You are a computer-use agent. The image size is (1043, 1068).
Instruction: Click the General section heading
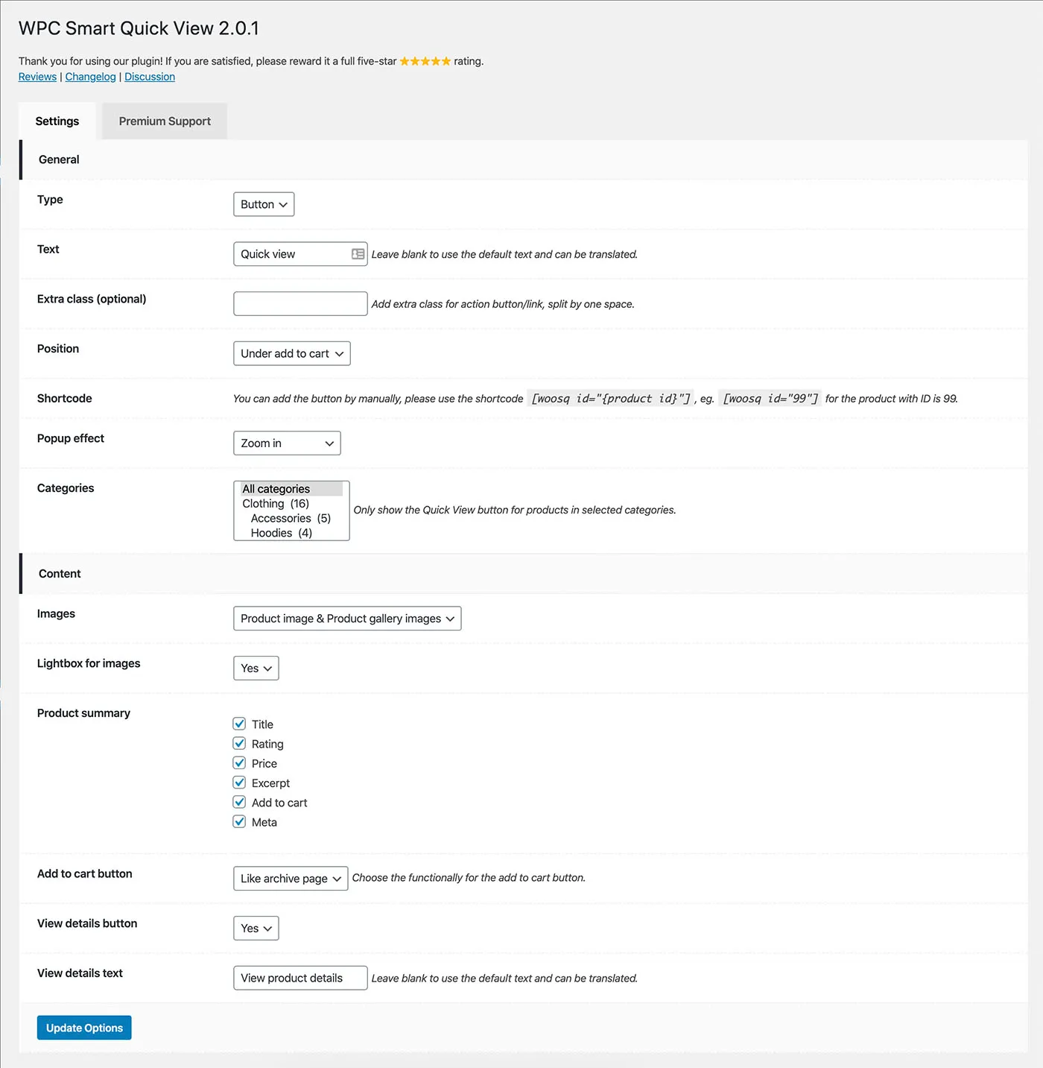tap(59, 159)
